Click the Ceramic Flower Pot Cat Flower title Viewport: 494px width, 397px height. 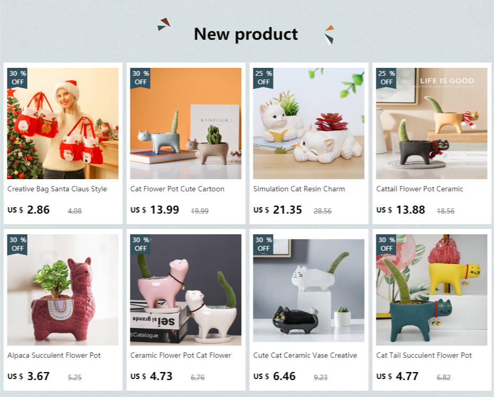click(x=181, y=356)
